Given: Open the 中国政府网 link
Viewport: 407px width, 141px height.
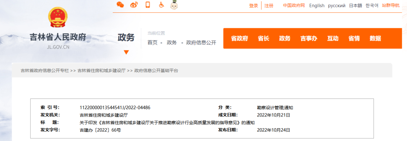Looking at the screenshot, I should pyautogui.click(x=294, y=5).
